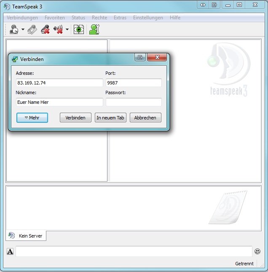Click the main window title-bar detach icon
This screenshot has width=268, height=272.
click(214, 5)
